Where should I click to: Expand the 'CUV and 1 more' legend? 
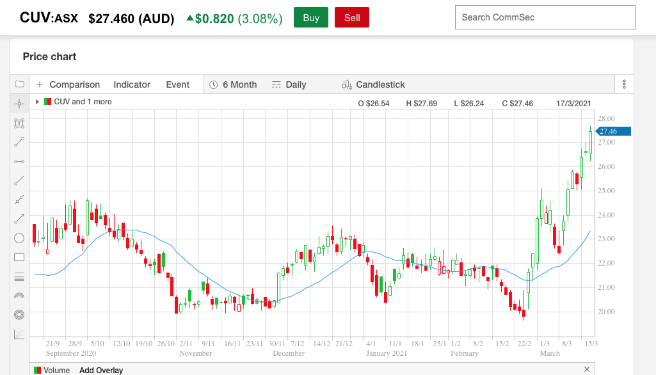37,102
